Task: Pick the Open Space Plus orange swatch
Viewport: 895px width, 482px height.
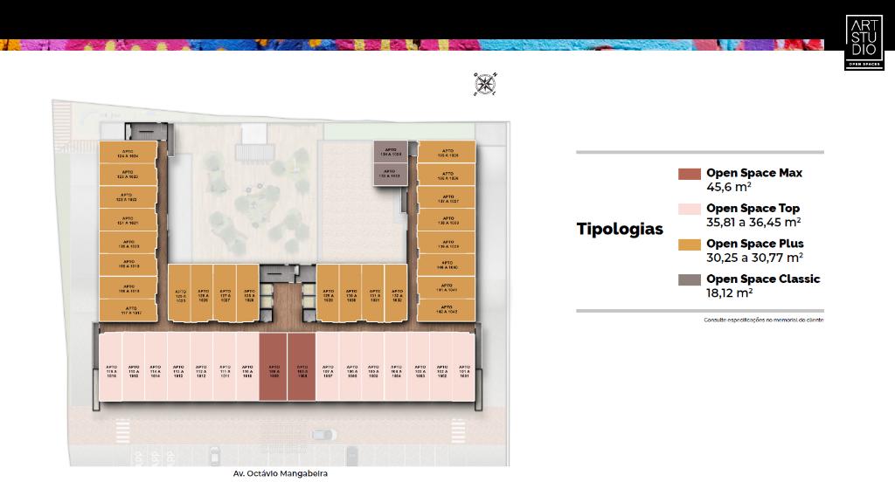Action: (x=689, y=244)
